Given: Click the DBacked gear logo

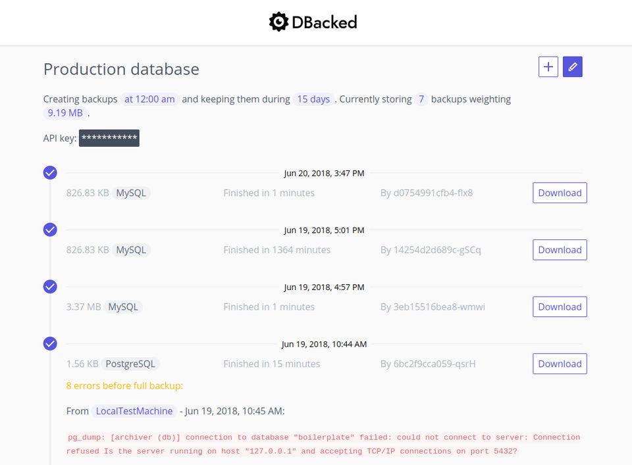Looking at the screenshot, I should click(x=279, y=22).
